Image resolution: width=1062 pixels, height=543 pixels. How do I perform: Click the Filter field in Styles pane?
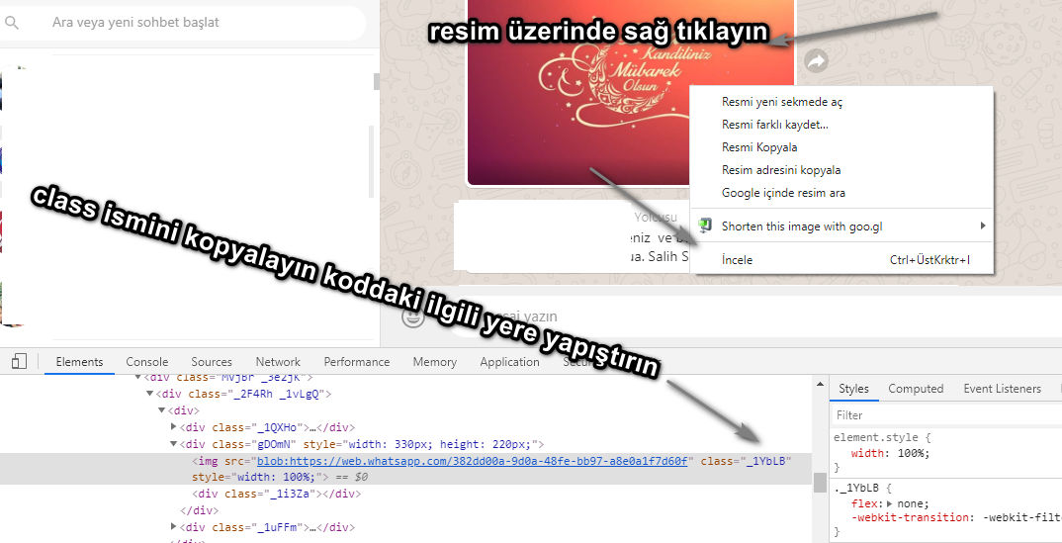(945, 415)
